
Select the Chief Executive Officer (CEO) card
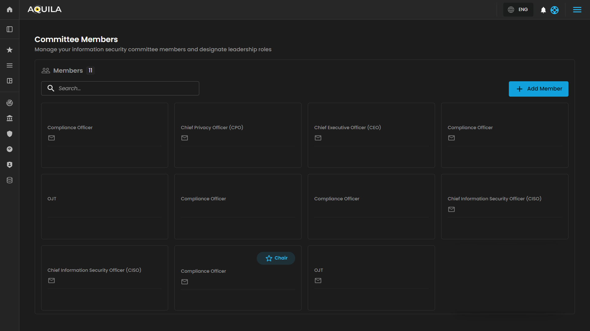(371, 135)
